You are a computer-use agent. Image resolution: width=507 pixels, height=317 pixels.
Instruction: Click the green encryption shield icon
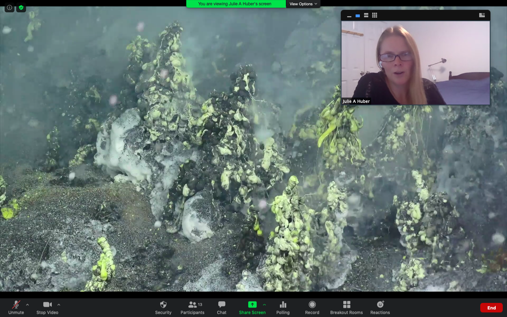pos(21,7)
